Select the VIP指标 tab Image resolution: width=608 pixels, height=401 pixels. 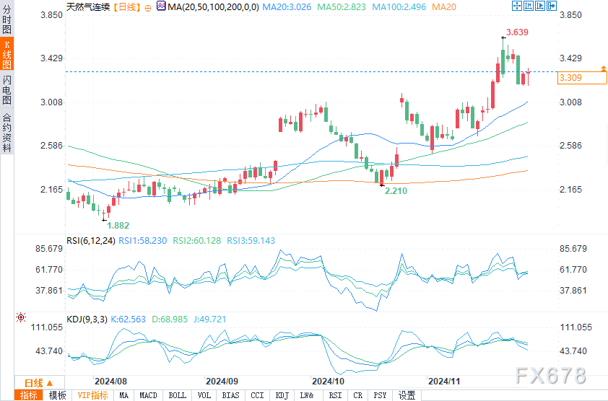click(92, 395)
